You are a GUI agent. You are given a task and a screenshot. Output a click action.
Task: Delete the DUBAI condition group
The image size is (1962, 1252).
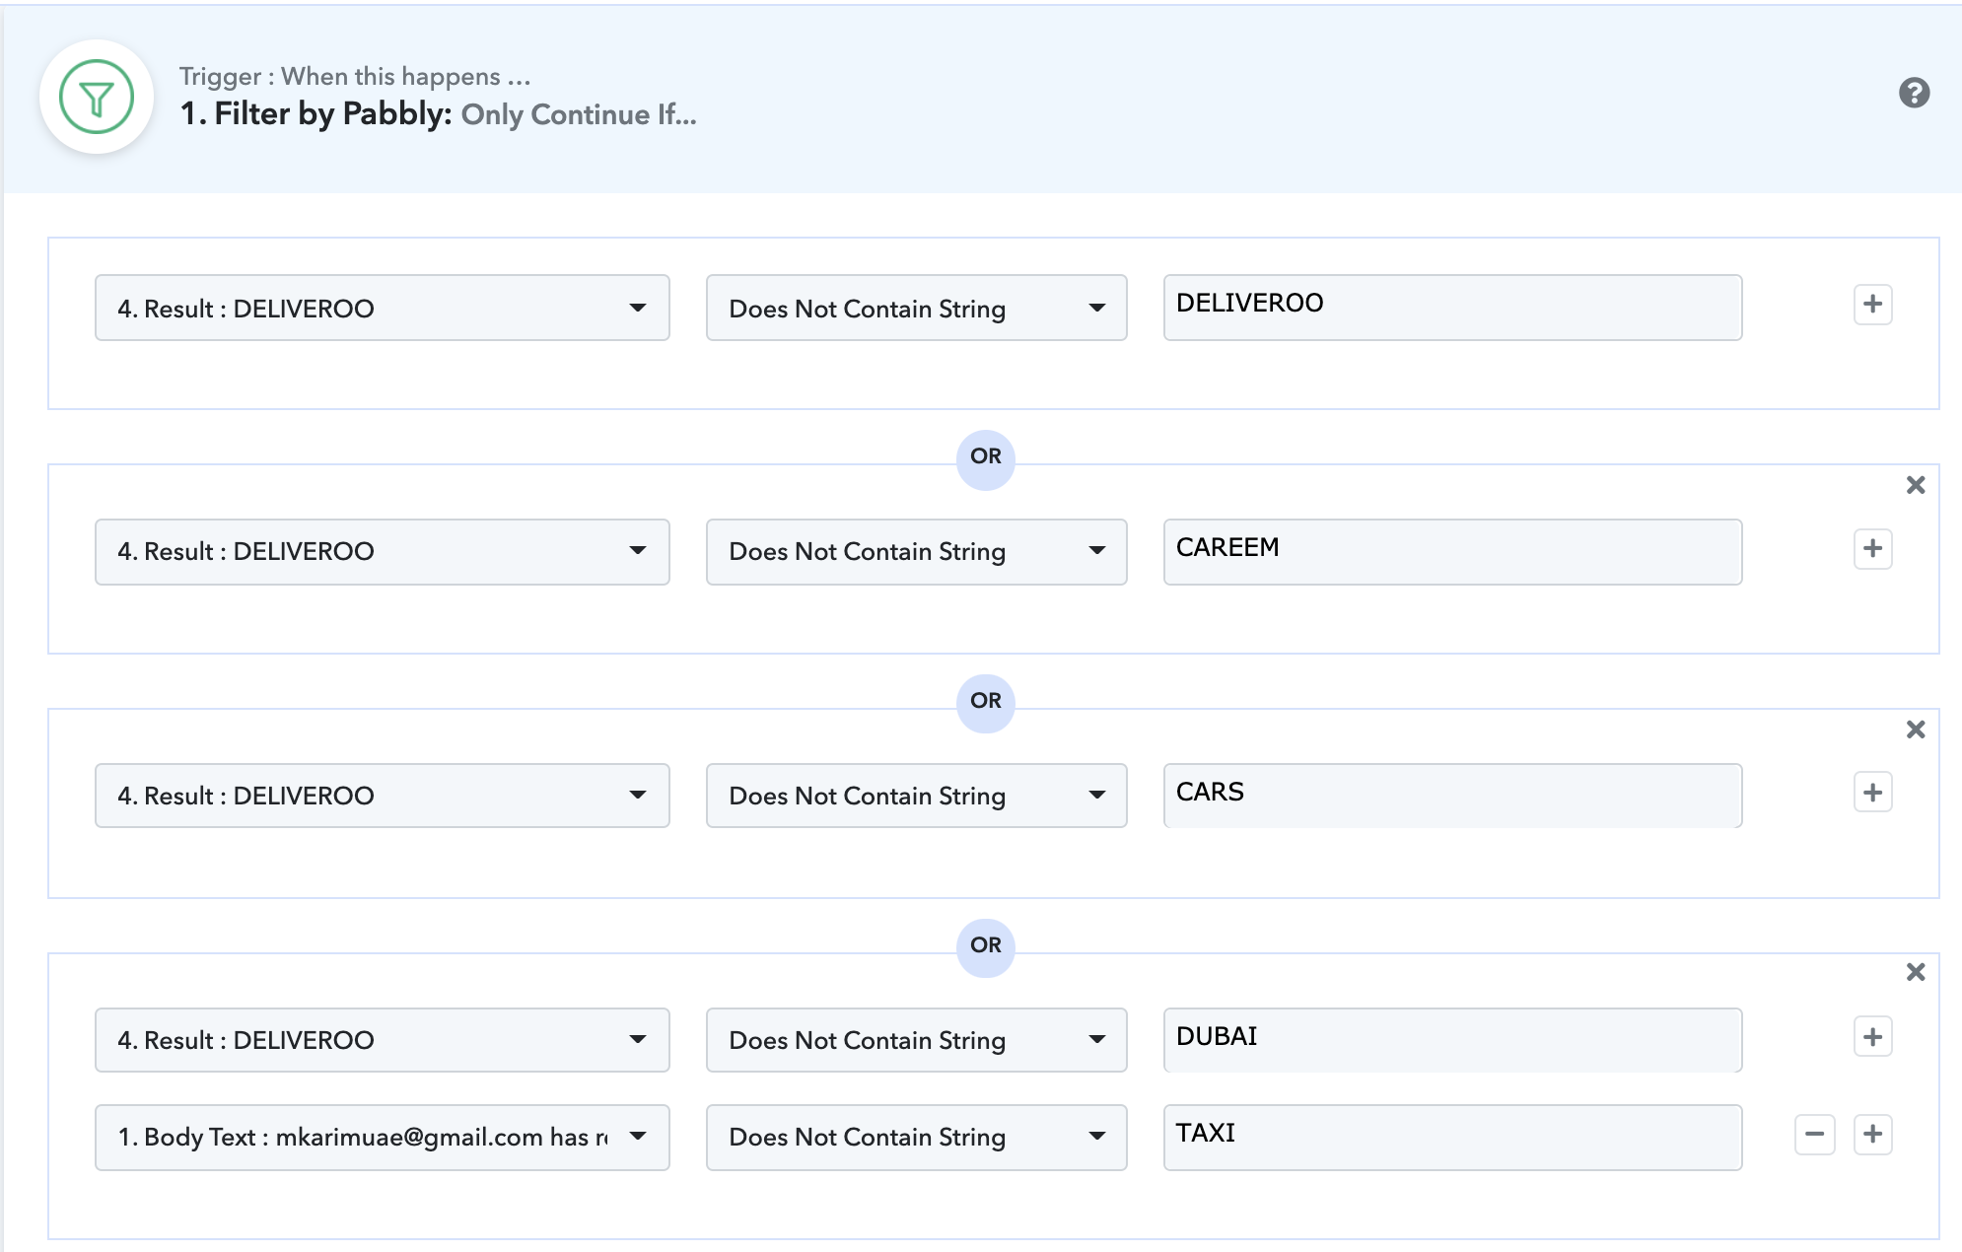[x=1915, y=972]
